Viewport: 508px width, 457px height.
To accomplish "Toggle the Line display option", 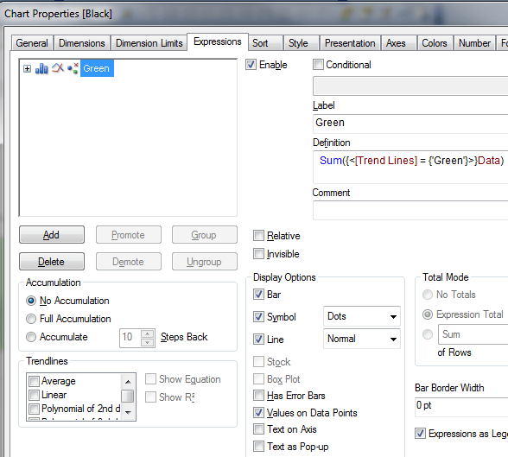I will (x=258, y=340).
